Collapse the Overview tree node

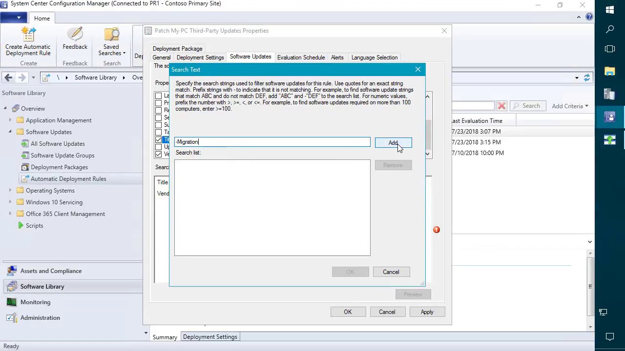[x=6, y=109]
